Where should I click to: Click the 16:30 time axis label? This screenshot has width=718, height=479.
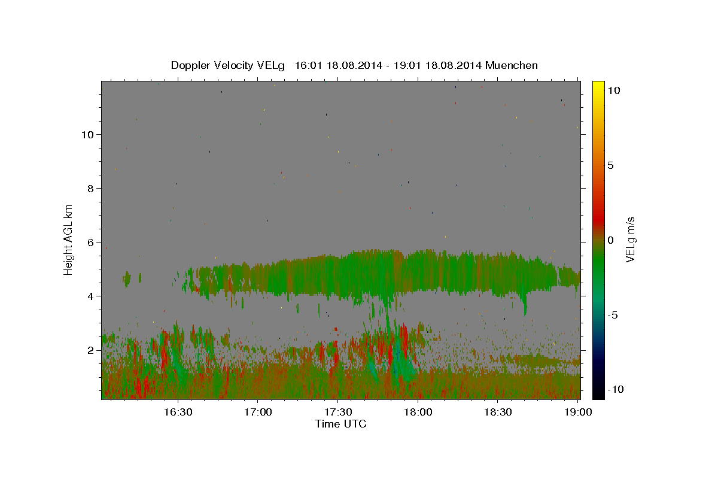178,412
